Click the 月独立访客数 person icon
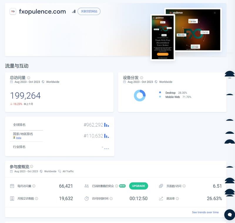This screenshot has height=223, width=235. coord(12,199)
